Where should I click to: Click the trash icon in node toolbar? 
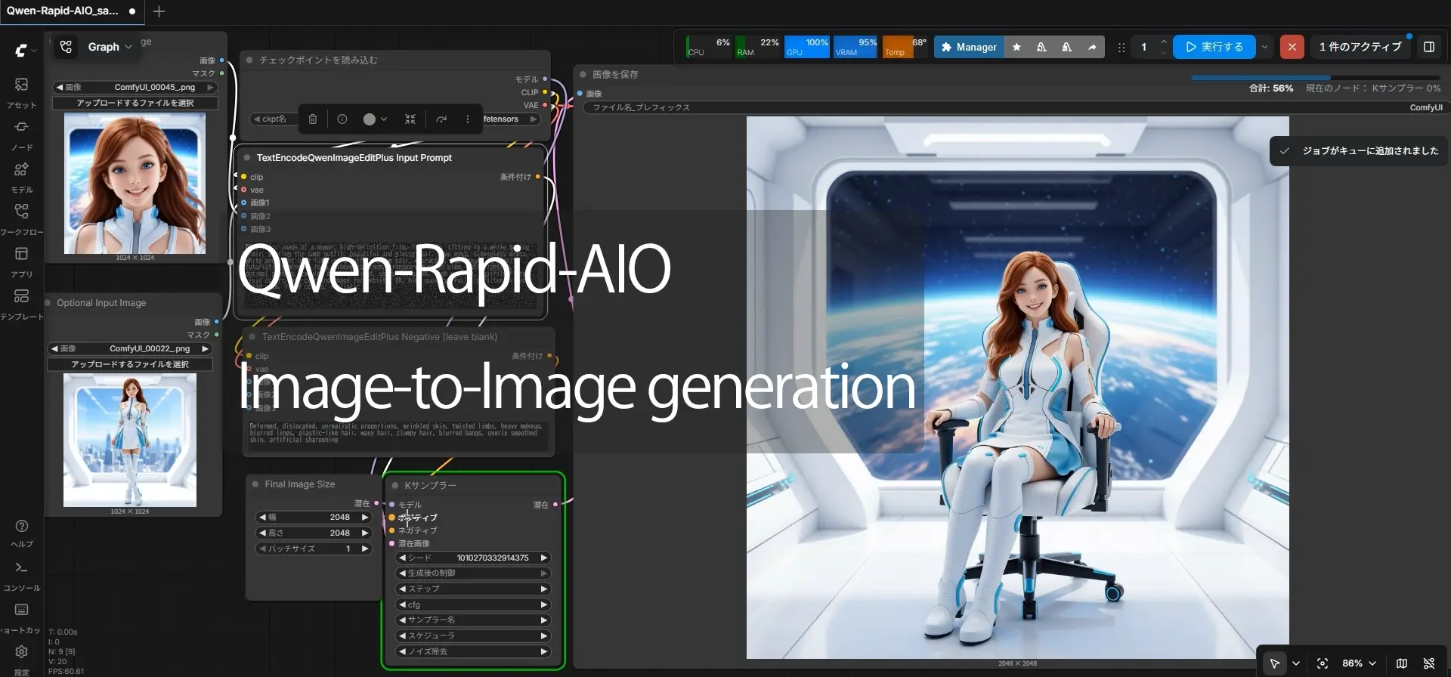(313, 119)
